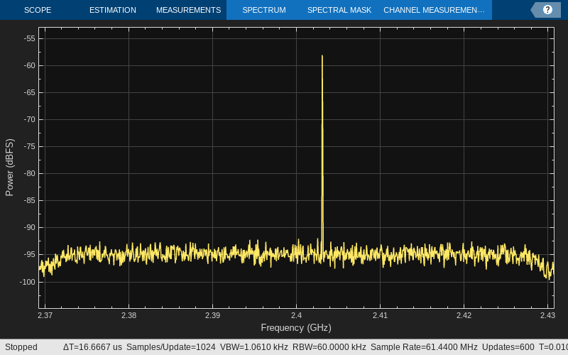Click the Samples/Update=1024 status text

(x=170, y=346)
